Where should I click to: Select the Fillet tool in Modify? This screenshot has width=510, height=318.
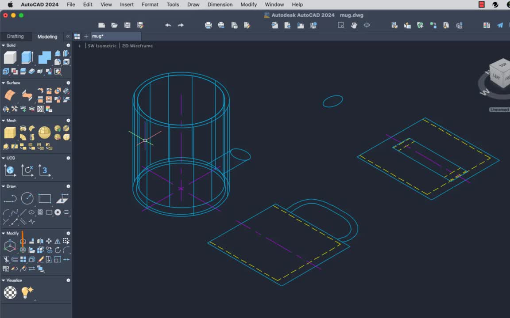[x=66, y=250]
